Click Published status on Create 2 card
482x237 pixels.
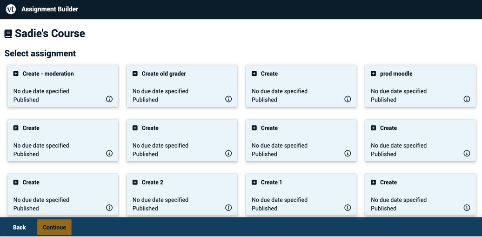(x=146, y=209)
